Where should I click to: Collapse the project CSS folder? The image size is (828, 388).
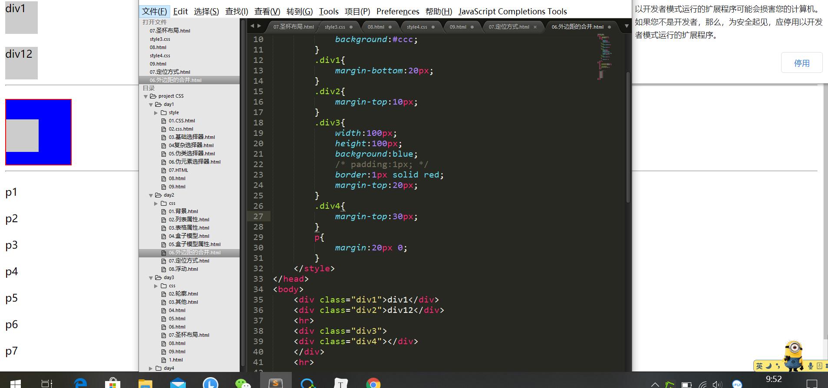[145, 96]
